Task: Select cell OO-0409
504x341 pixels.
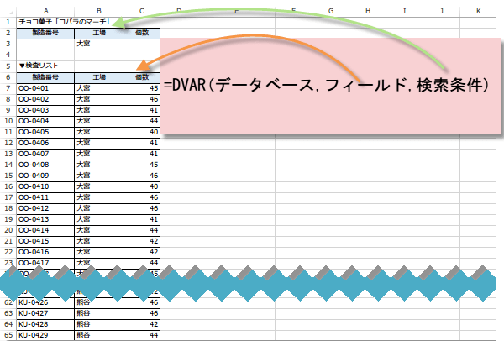Action: pyautogui.click(x=45, y=176)
